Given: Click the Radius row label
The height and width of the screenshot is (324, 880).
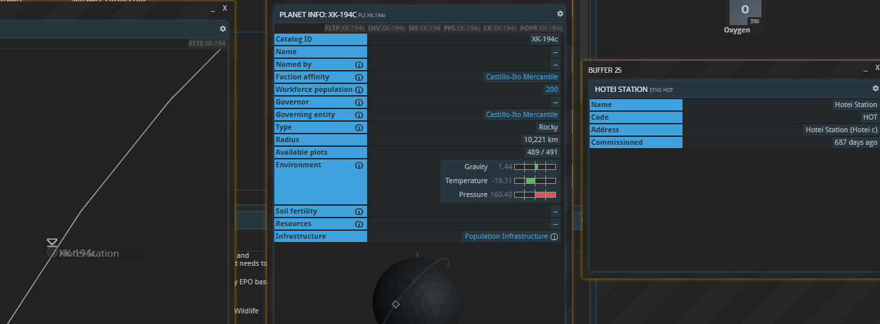Looking at the screenshot, I should pyautogui.click(x=321, y=140).
